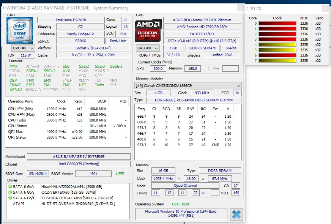Click the AMD Radeon HD 7970/R9 280X field
The width and height of the screenshot is (331, 224).
coord(202,27)
